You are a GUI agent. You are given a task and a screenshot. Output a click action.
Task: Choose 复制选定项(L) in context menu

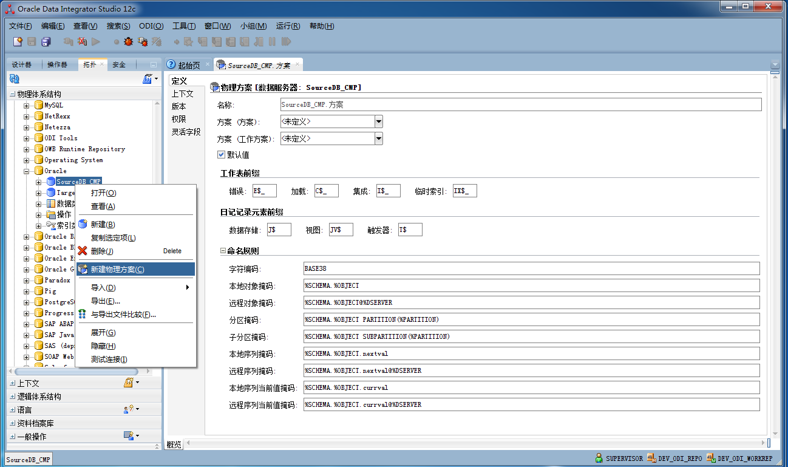coord(135,237)
